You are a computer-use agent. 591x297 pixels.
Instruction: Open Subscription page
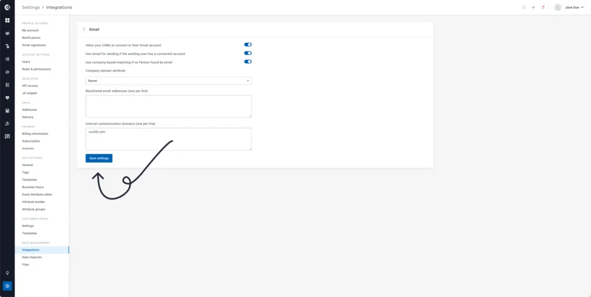[x=31, y=141]
